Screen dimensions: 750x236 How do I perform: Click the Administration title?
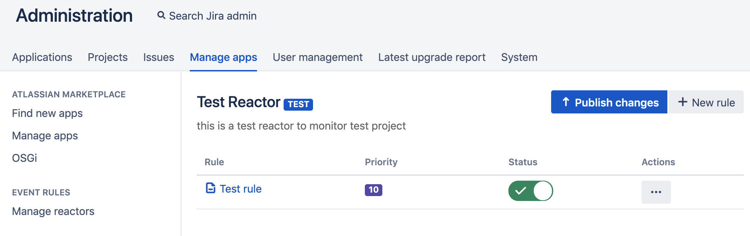point(74,16)
